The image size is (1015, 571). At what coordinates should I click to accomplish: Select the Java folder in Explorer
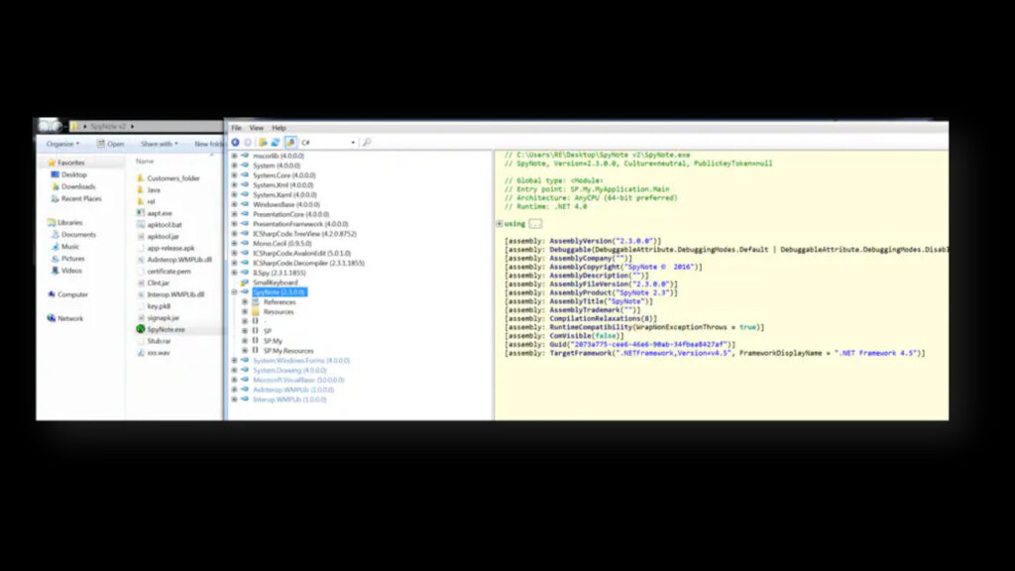point(154,190)
